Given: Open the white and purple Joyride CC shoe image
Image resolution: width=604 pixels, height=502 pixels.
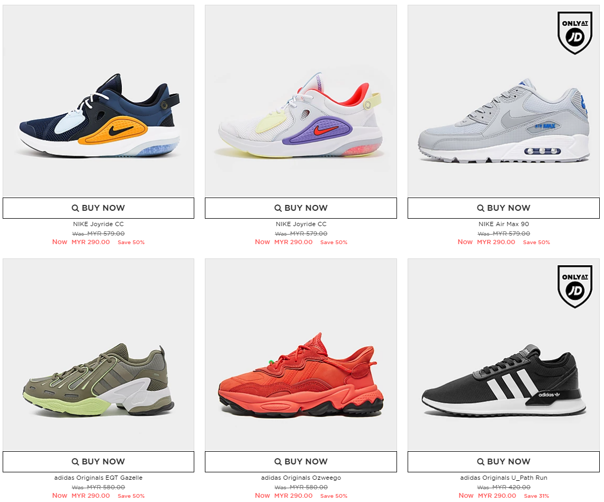Looking at the screenshot, I should point(301,101).
